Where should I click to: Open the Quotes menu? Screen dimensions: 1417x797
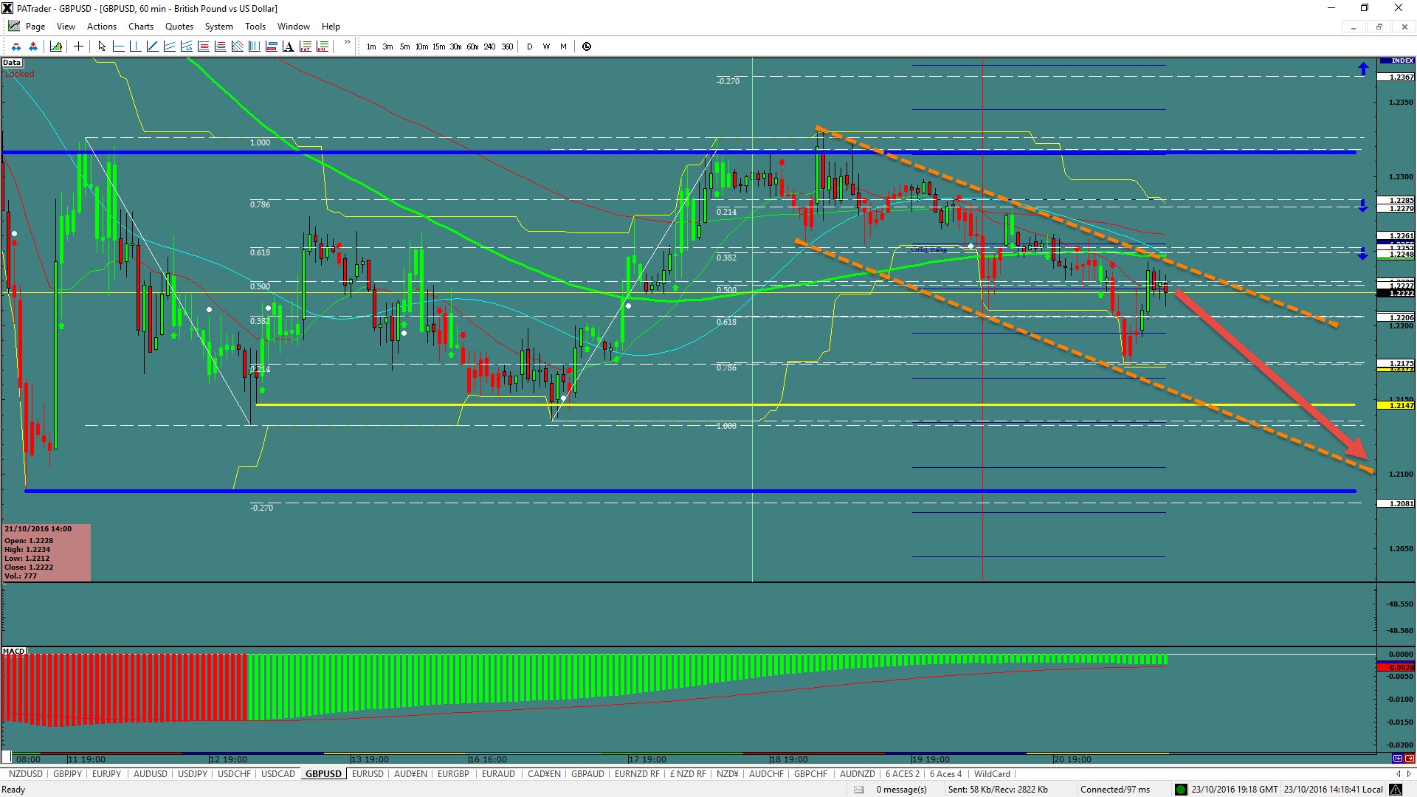click(x=179, y=27)
